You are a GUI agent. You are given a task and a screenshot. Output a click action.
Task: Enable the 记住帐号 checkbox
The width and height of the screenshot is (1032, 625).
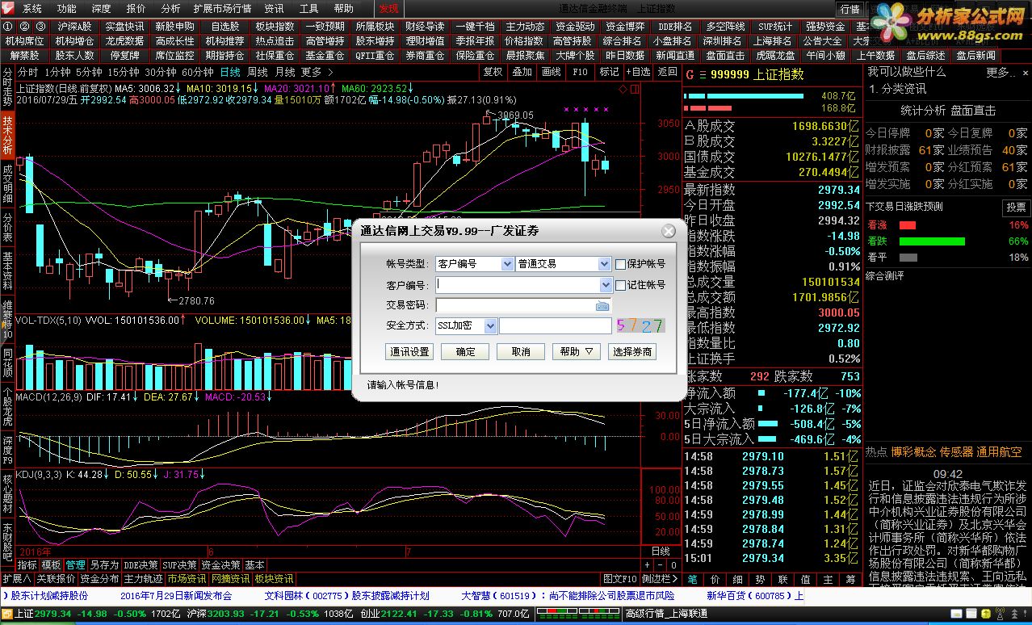620,285
